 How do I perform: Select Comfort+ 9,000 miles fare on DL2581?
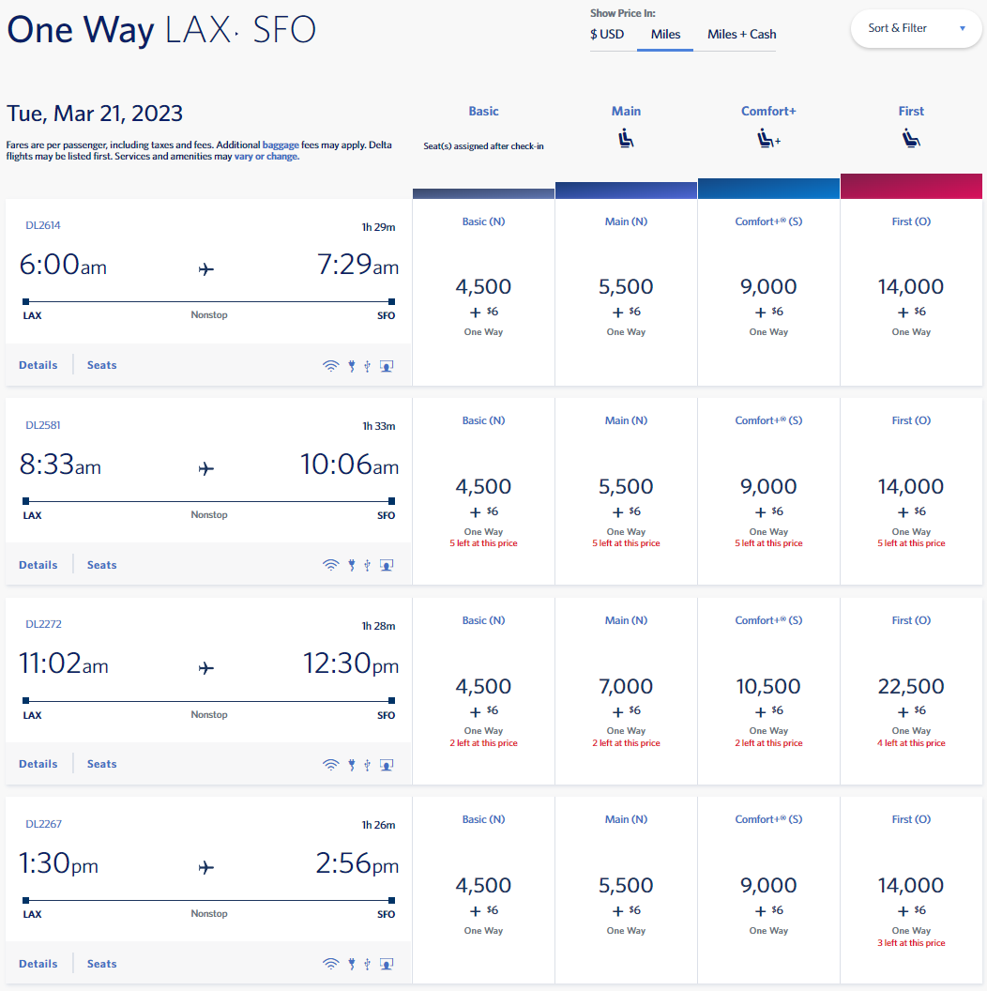pos(768,492)
